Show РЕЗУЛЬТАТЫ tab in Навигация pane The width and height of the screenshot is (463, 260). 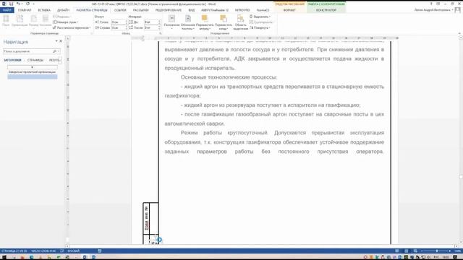click(x=54, y=60)
